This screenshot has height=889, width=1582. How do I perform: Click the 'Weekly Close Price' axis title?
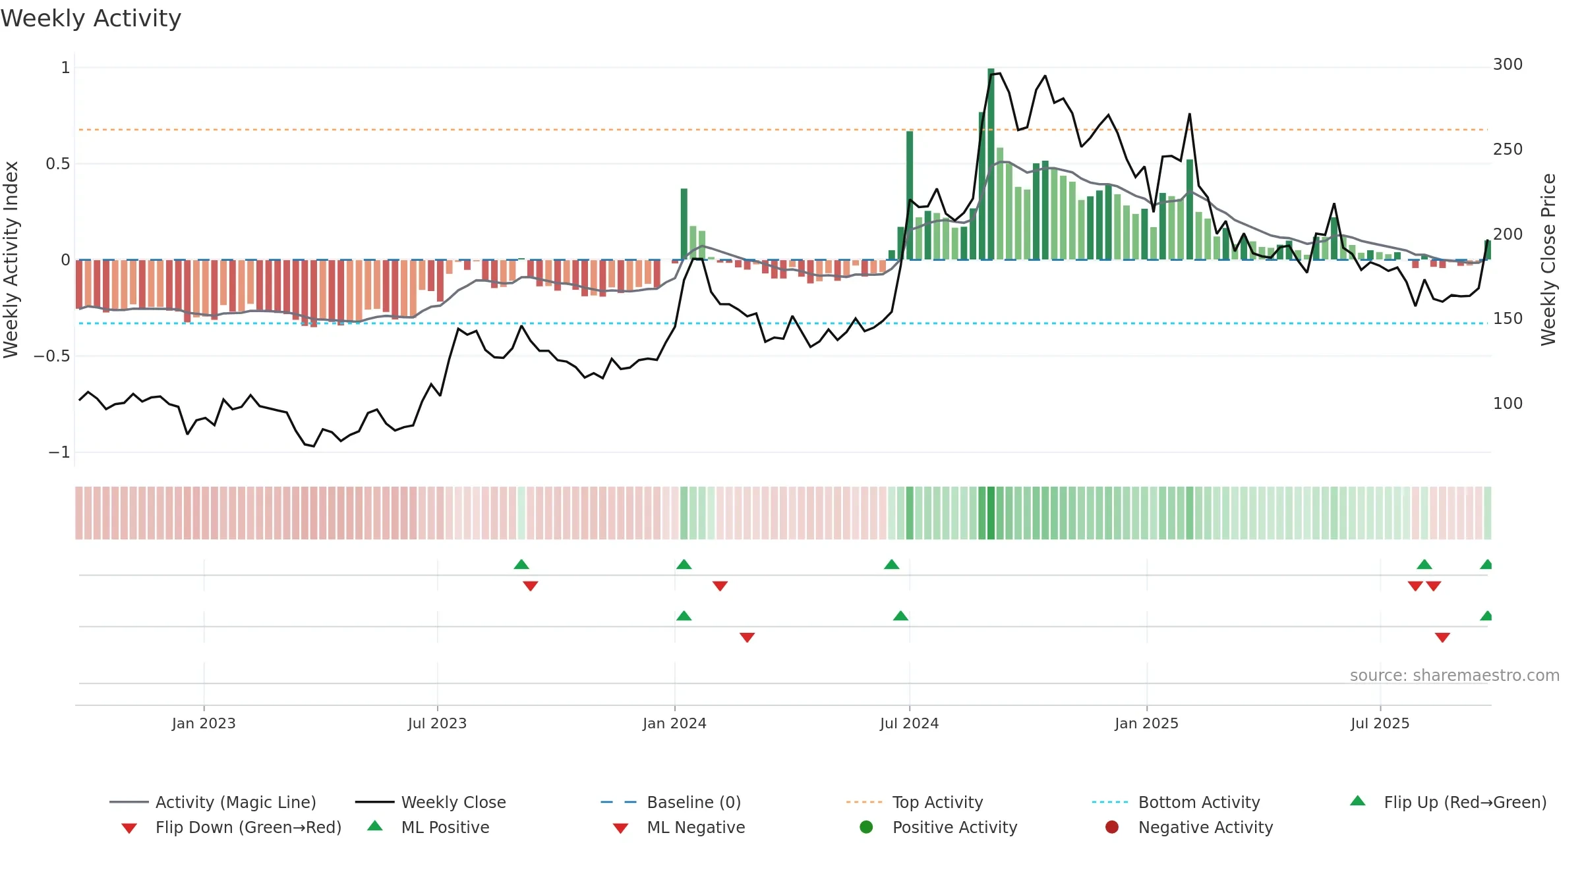[1548, 259]
